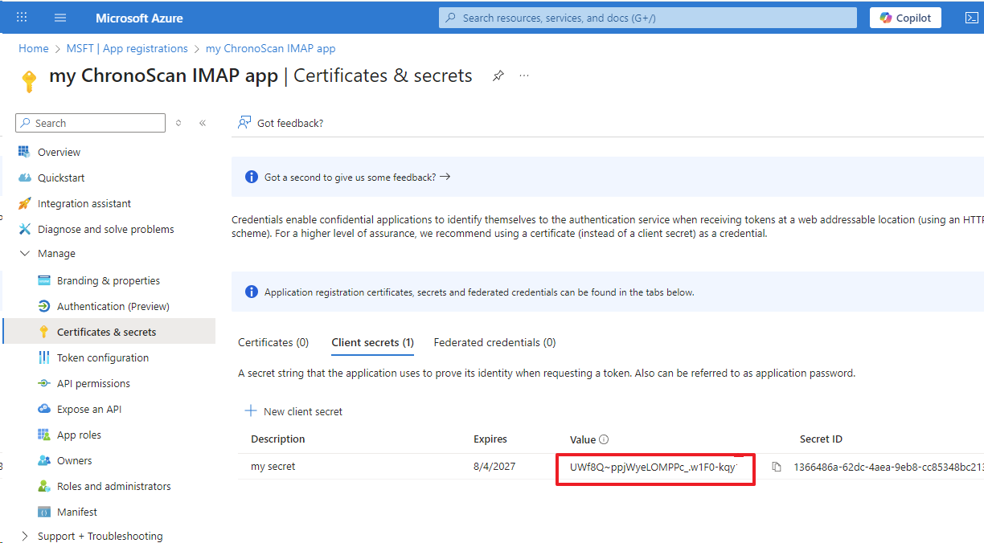Screen dimensions: 984x543
Task: Copy the client secret value
Action: point(777,467)
